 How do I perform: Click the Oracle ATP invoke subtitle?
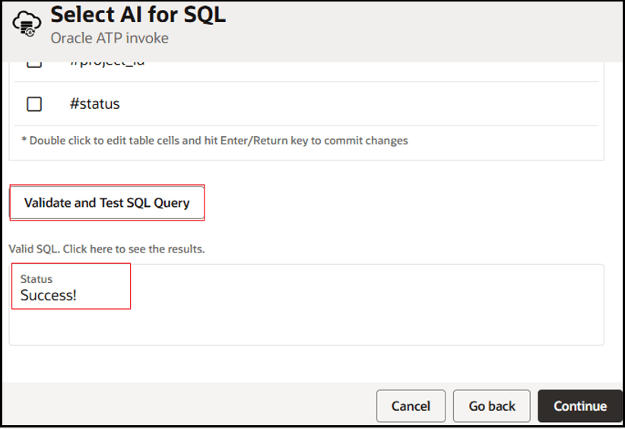tap(109, 38)
